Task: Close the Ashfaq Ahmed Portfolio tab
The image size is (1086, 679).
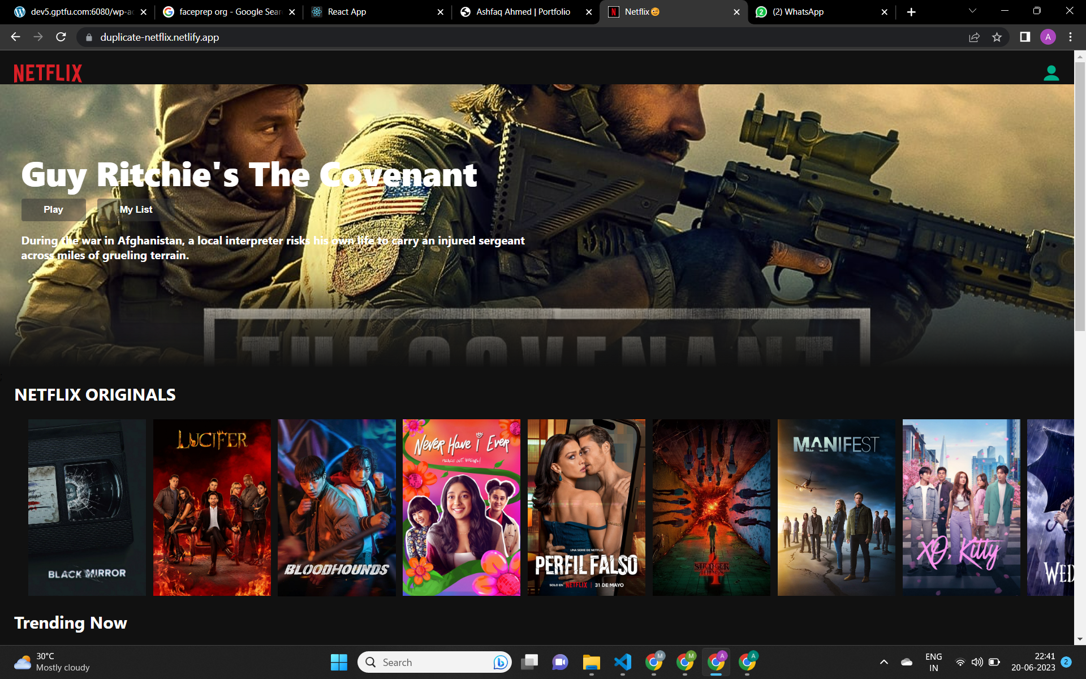Action: click(589, 12)
